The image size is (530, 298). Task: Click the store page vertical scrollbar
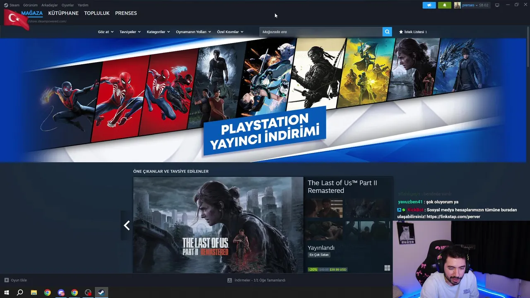click(x=528, y=48)
